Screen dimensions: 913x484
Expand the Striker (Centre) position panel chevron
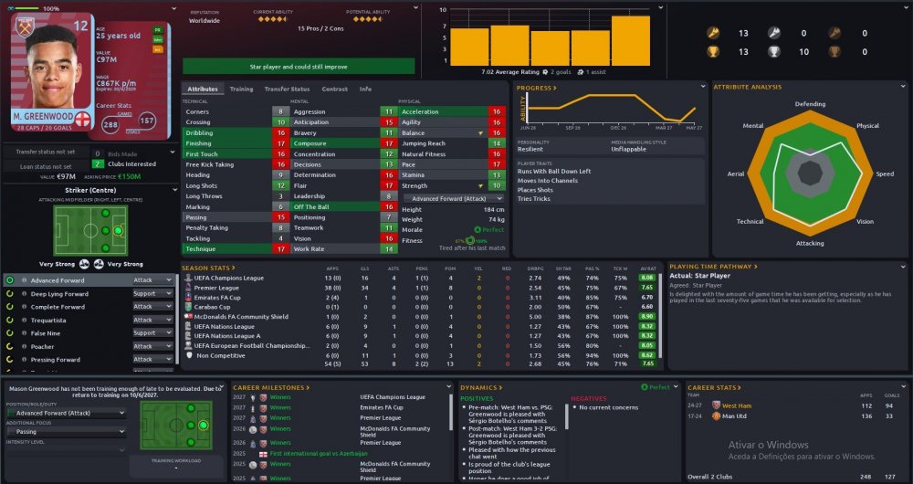tap(175, 190)
